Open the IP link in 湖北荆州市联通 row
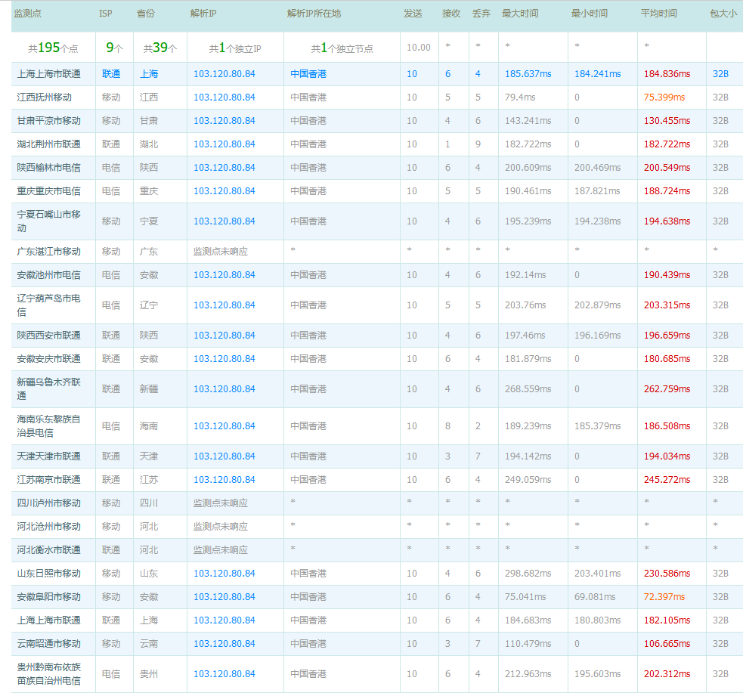Image resolution: width=743 pixels, height=693 pixels. (x=224, y=144)
